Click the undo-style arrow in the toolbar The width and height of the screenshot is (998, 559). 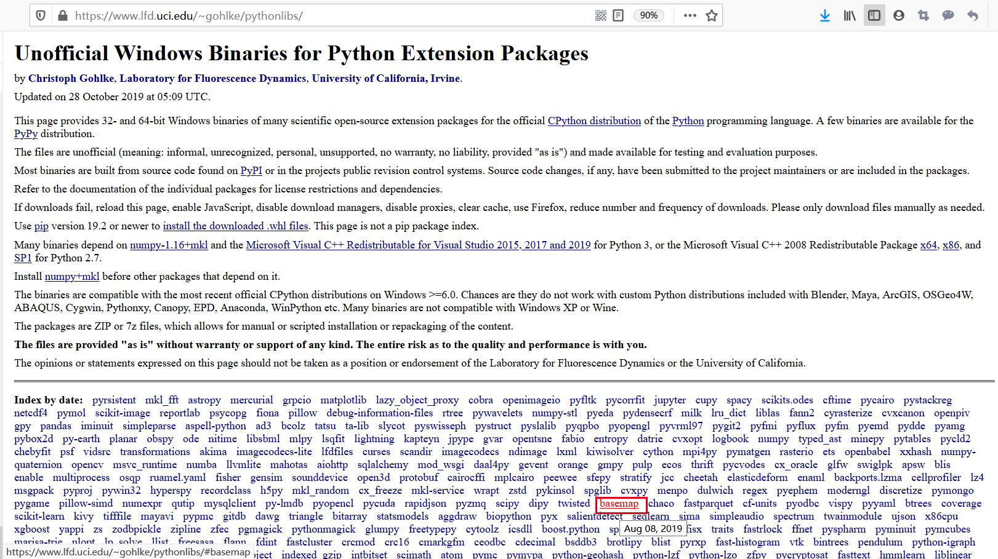click(973, 15)
